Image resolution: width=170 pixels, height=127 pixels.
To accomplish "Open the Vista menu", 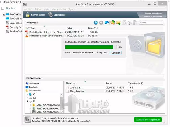I will (46, 9).
